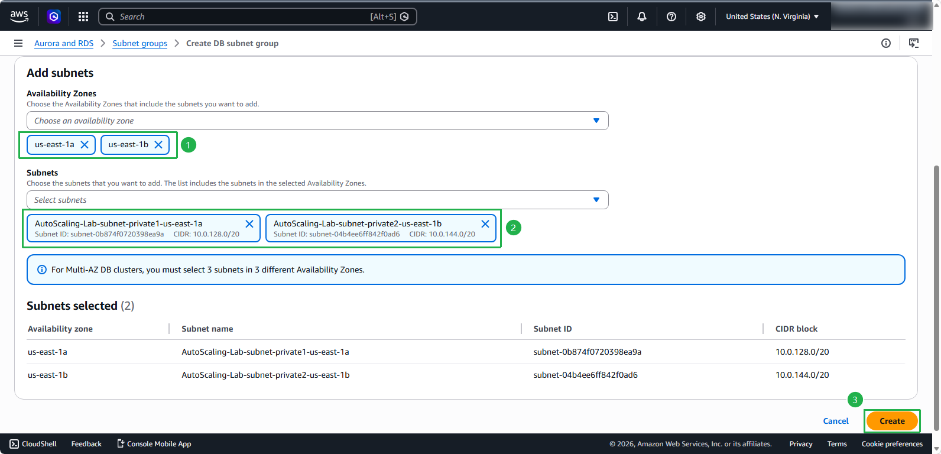941x454 pixels.
Task: Click the Cancel button
Action: 836,421
